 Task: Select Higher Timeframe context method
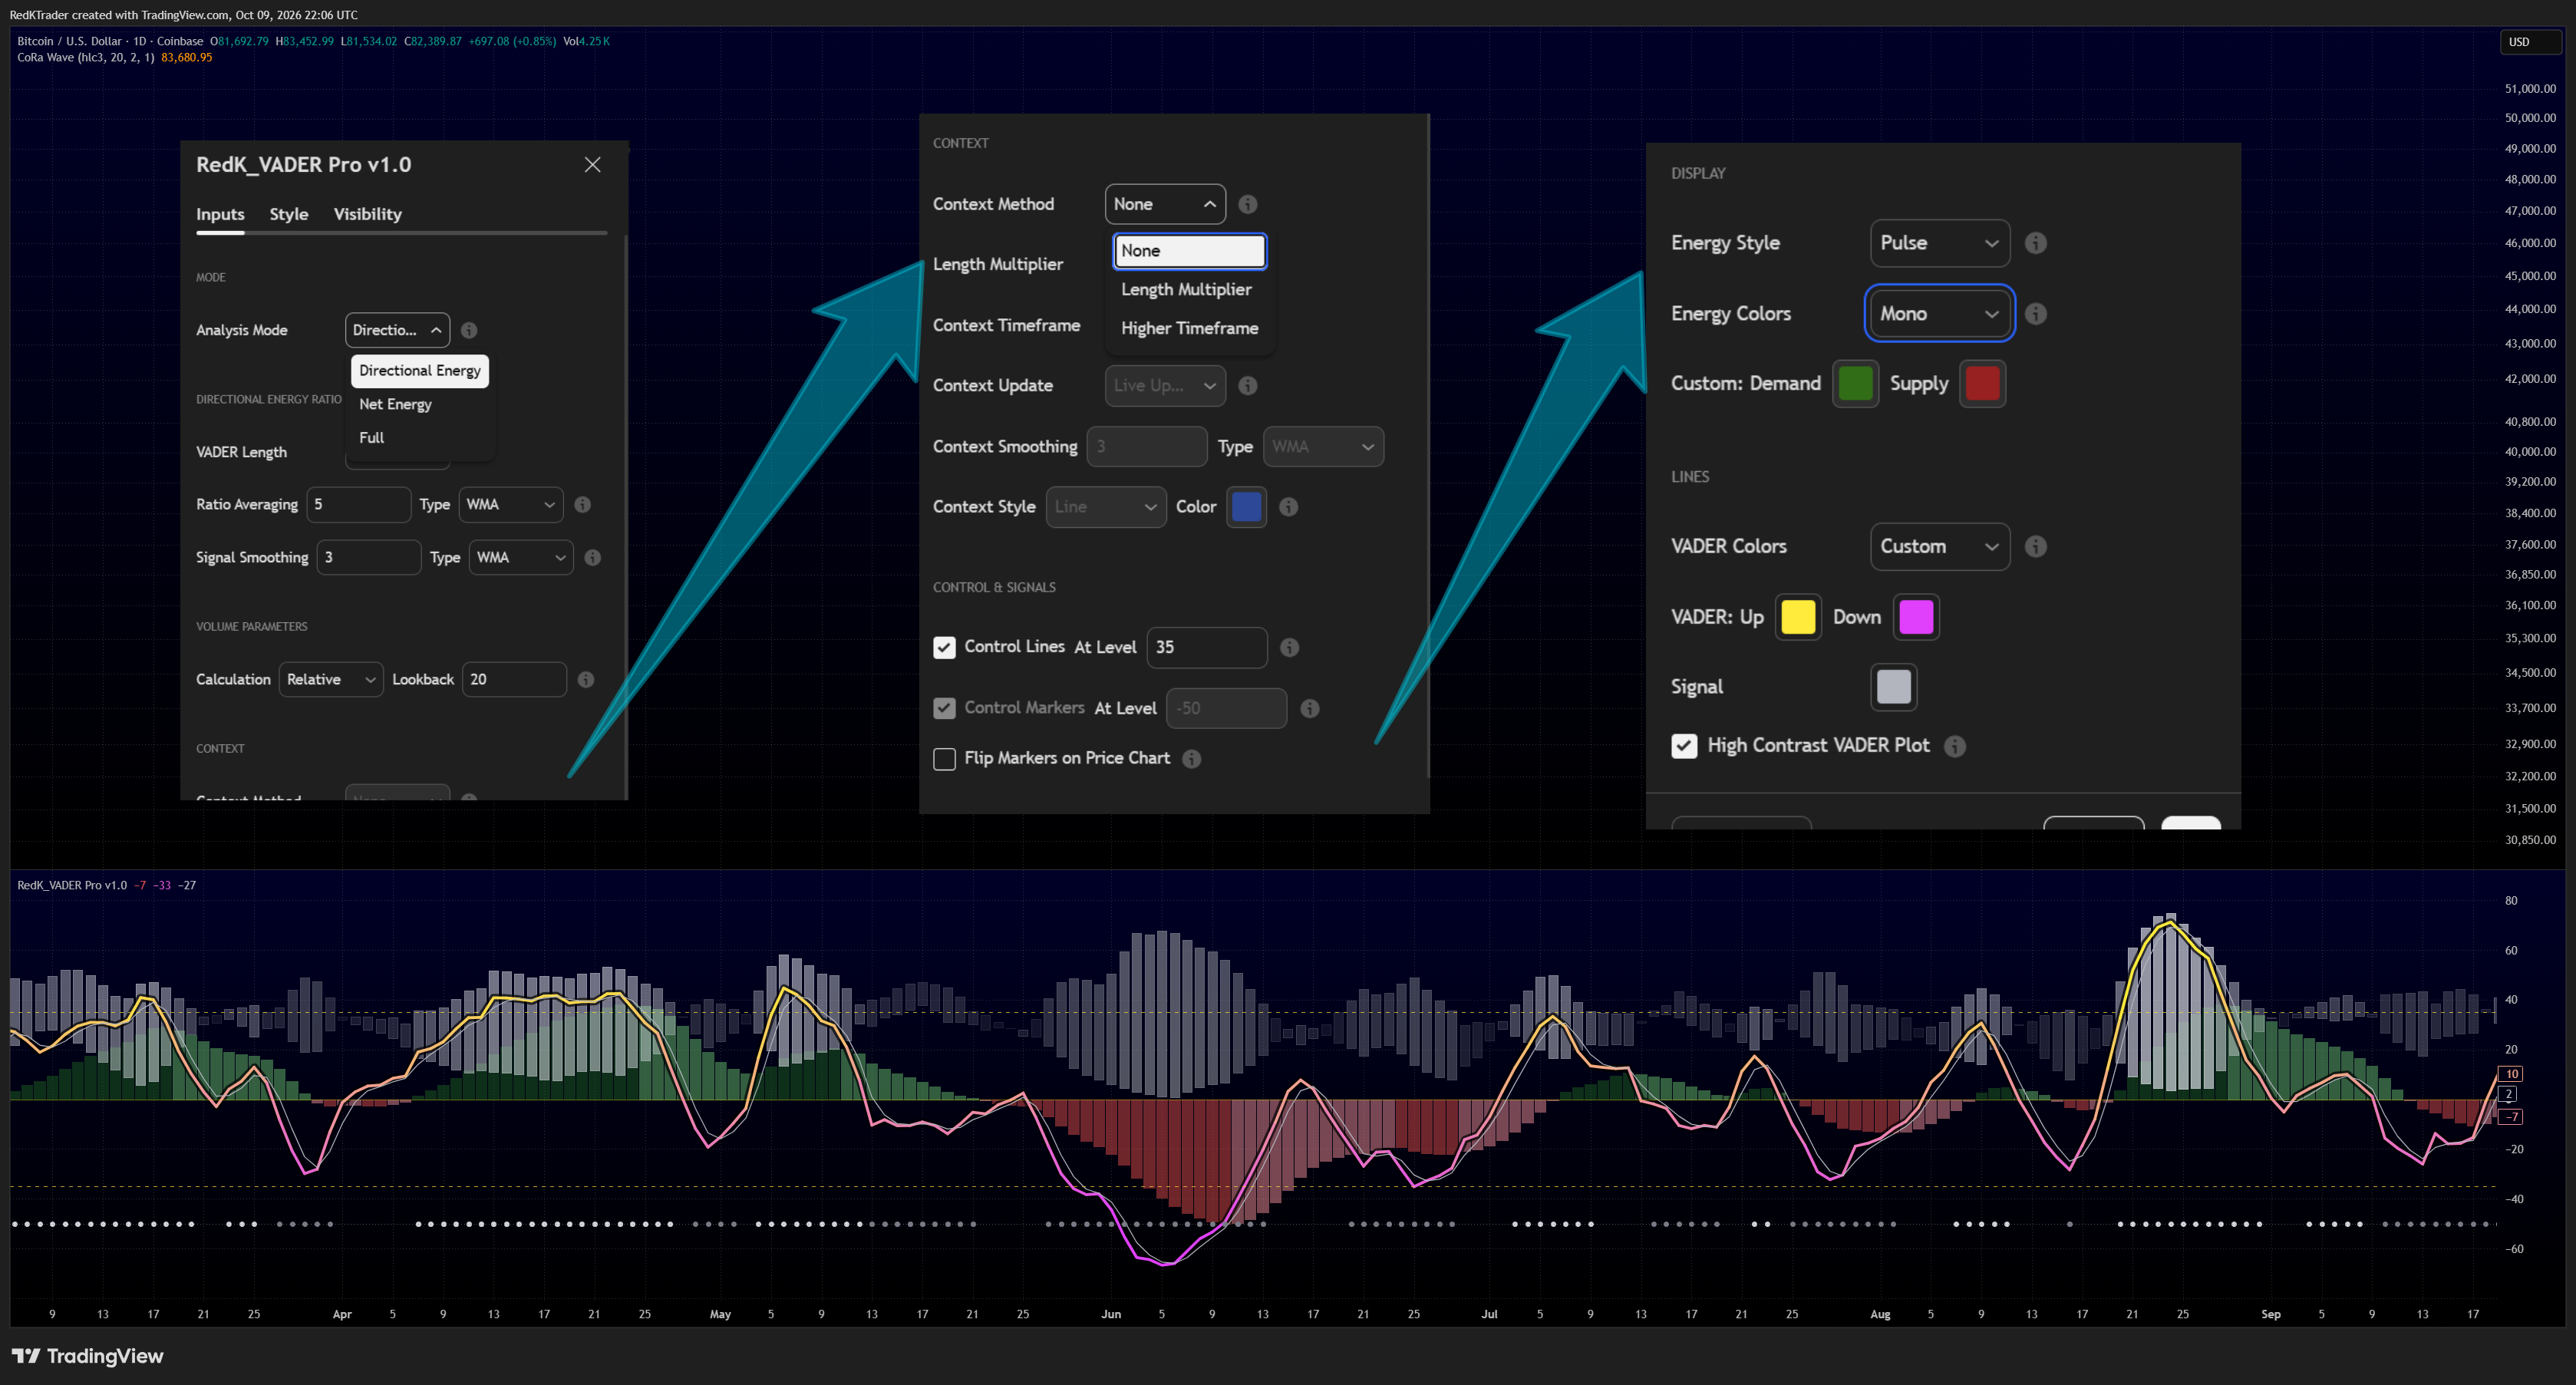1190,328
